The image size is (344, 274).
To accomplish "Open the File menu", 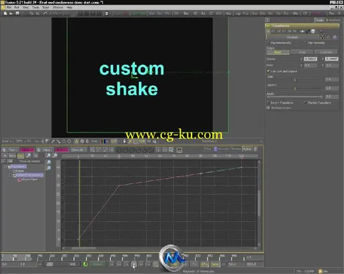I will coord(9,7).
